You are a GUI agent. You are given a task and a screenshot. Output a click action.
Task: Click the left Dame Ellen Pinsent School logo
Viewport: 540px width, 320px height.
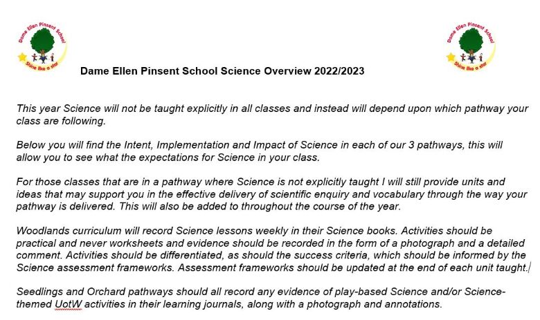click(42, 47)
